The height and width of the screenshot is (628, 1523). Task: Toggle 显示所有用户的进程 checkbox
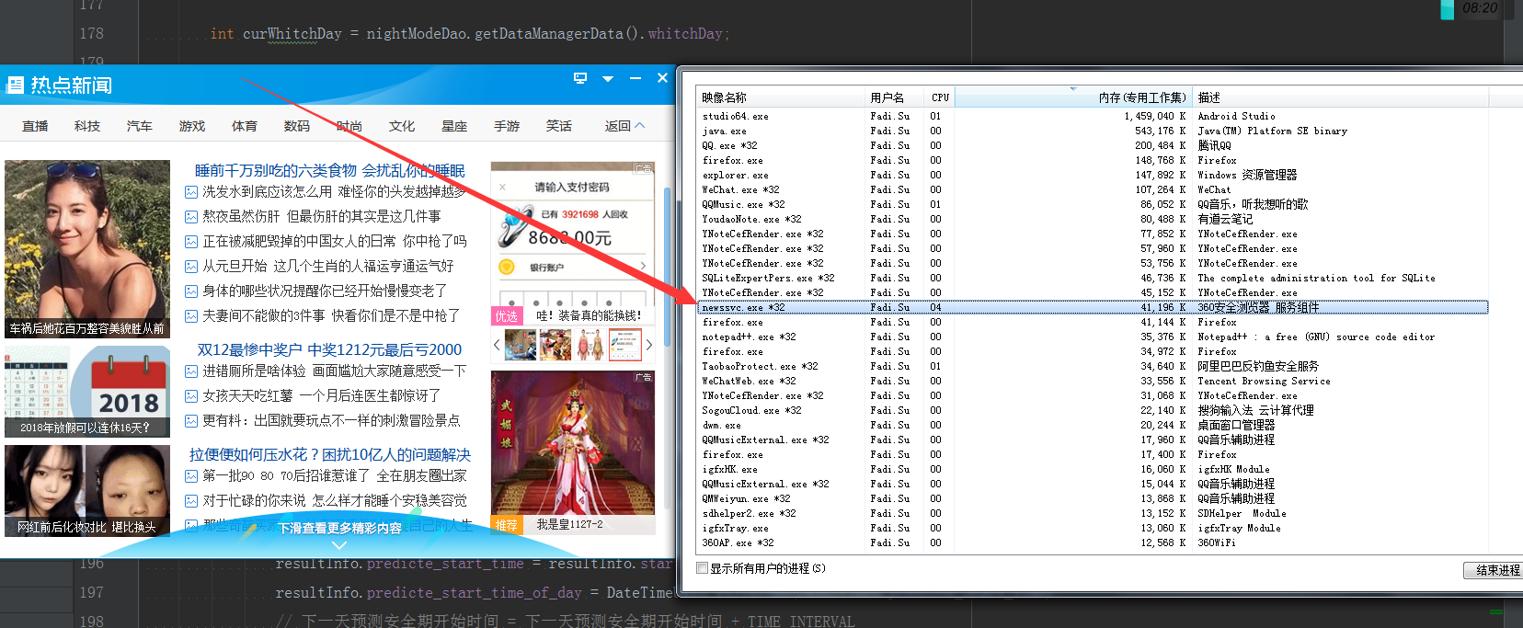click(703, 568)
